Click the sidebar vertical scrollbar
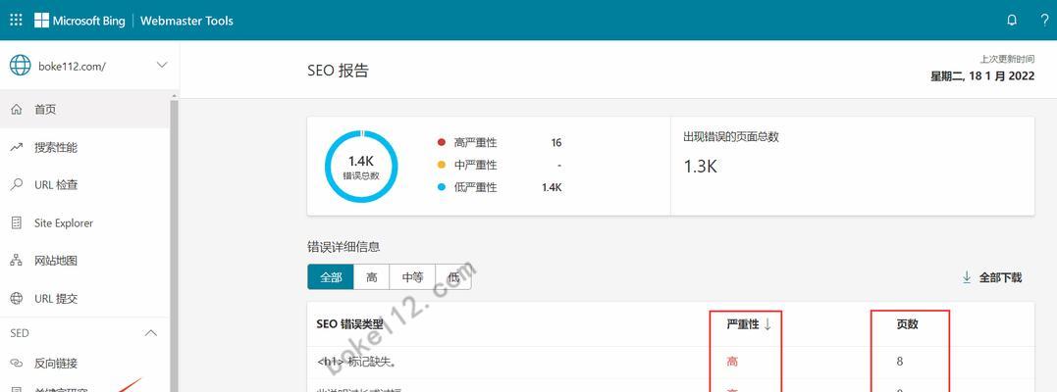 (174, 246)
